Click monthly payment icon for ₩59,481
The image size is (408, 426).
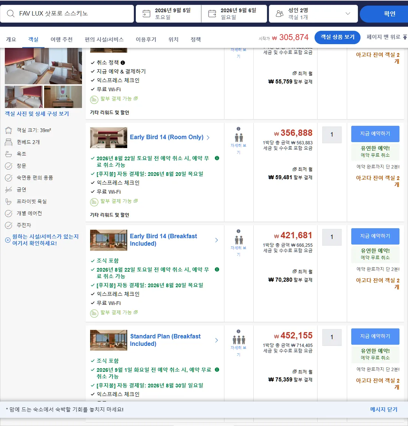coord(295,169)
